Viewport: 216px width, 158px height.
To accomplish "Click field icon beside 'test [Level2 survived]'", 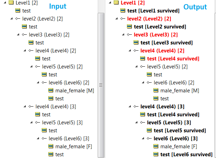I will click(129, 26).
